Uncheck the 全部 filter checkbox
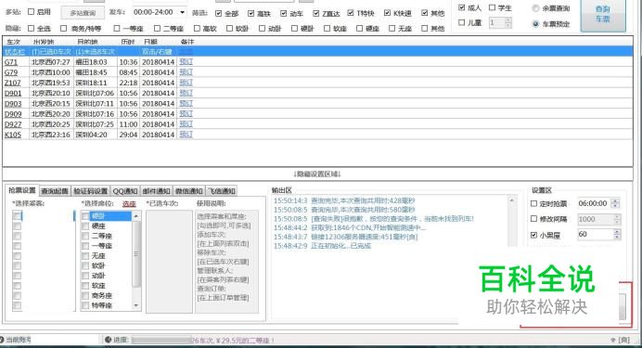642x348 pixels. 219,13
